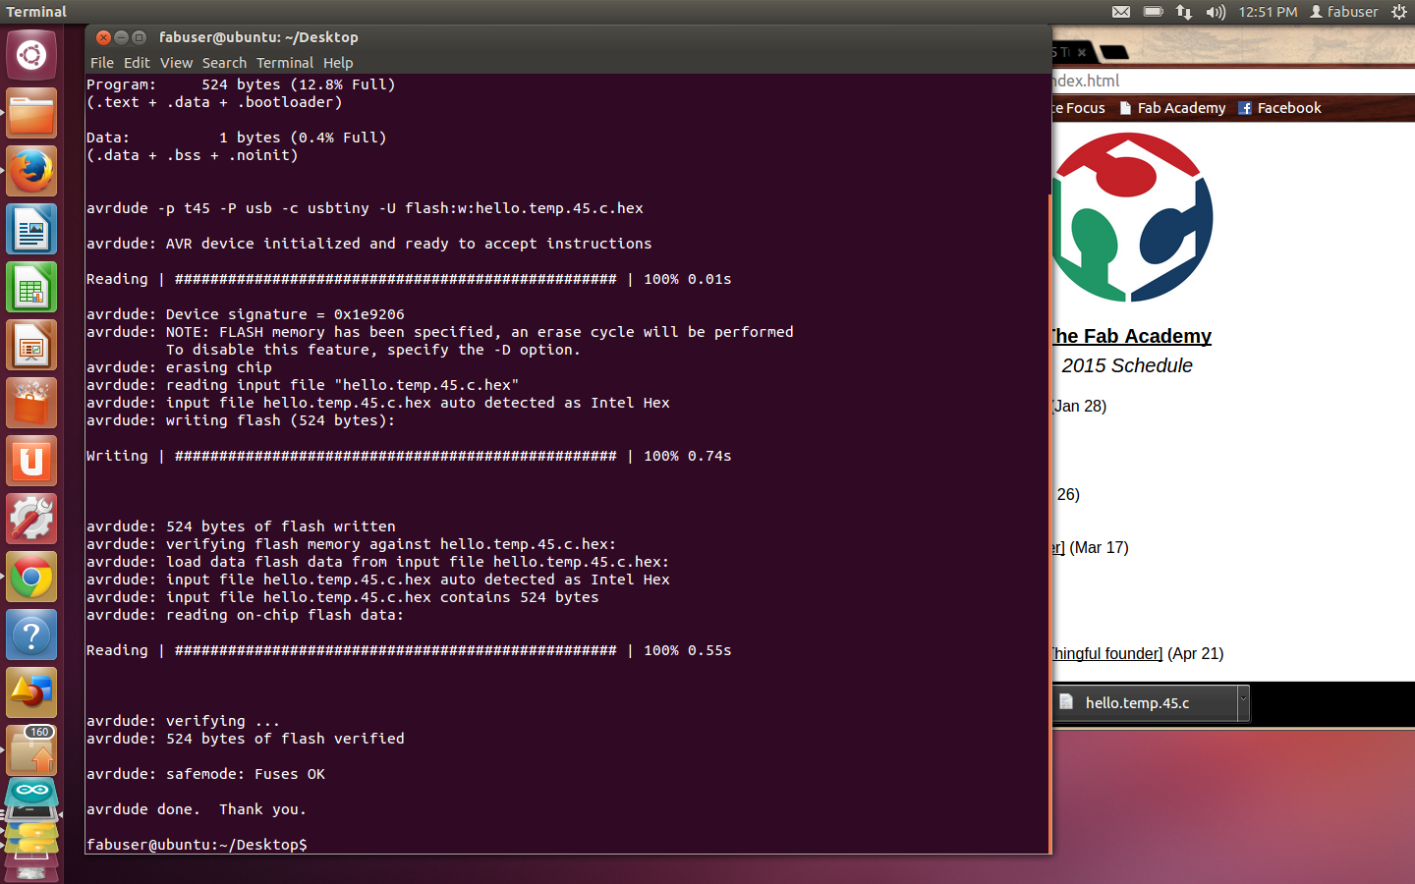Open the Help question mark launcher icon
Screen dimensions: 1415x884
tap(31, 635)
